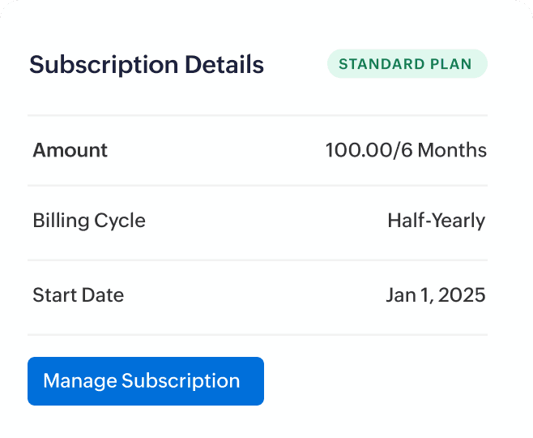Click the word "Manage" on the blue button
533x438 pixels.
[79, 381]
